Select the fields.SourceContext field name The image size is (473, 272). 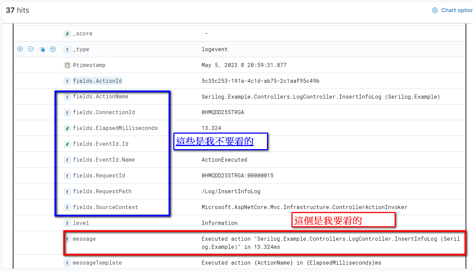tap(105, 207)
